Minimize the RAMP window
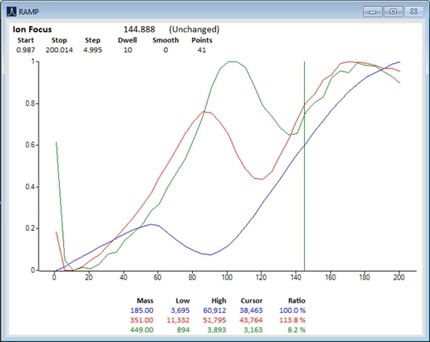This screenshot has width=430, height=342. (373, 12)
